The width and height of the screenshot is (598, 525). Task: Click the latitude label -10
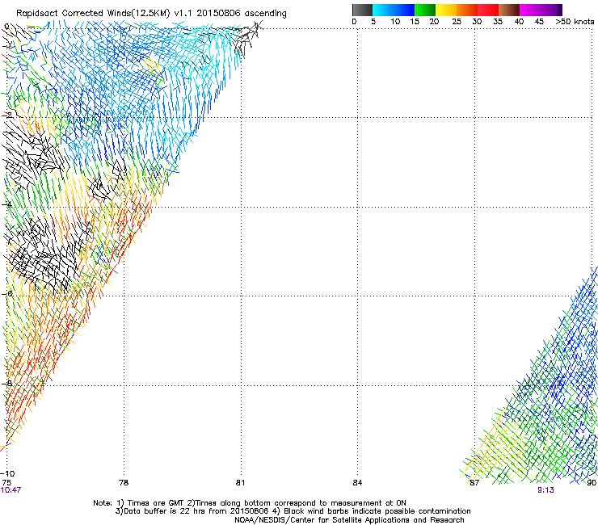click(7, 473)
